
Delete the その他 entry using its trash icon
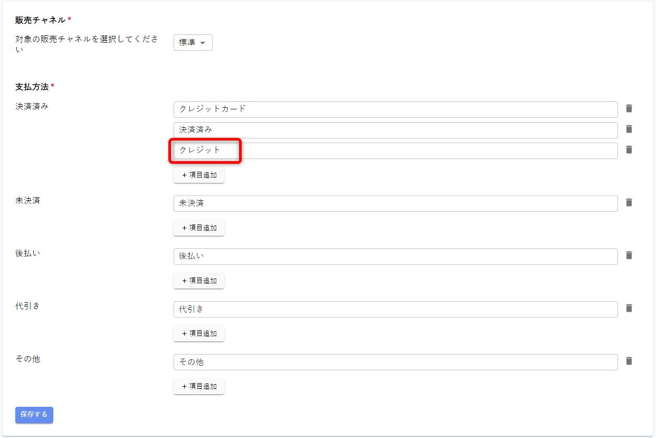point(629,361)
